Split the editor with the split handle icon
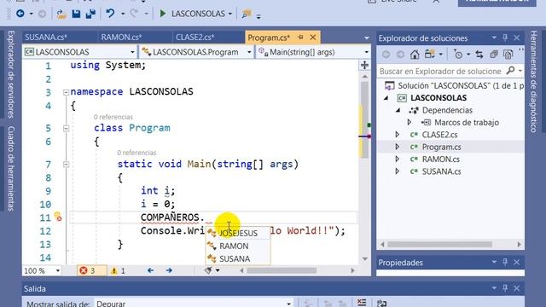Screen dimensions: 546x307 pyautogui.click(x=364, y=65)
